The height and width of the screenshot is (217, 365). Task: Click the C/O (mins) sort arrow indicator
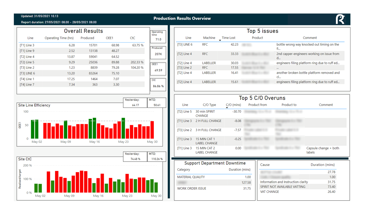point(227,108)
